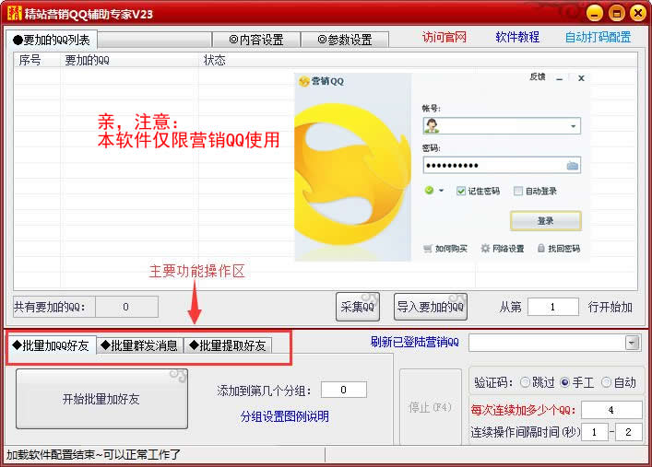Click the 登录 button in login window
The width and height of the screenshot is (652, 467).
click(546, 221)
